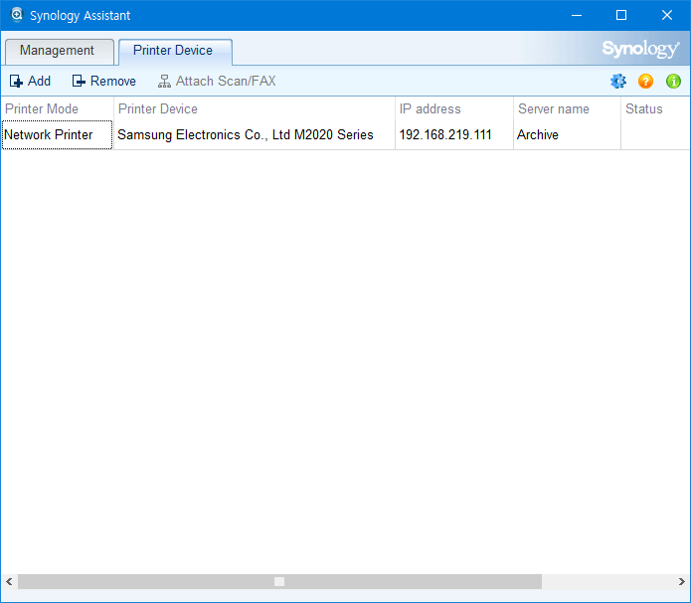Select the Printer Device tab
The image size is (691, 603).
[173, 51]
